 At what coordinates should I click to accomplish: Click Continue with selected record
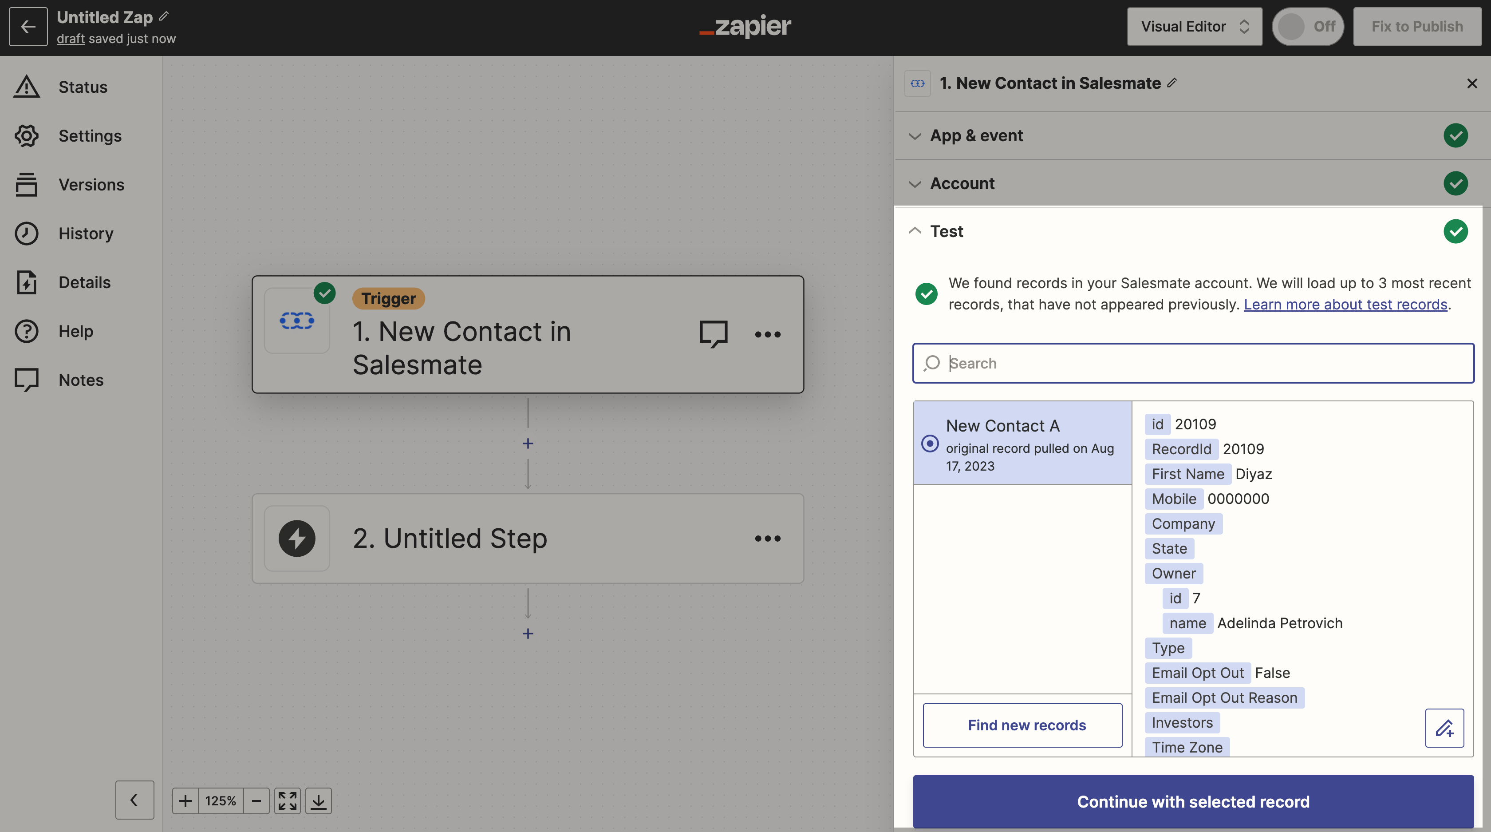[1193, 801]
